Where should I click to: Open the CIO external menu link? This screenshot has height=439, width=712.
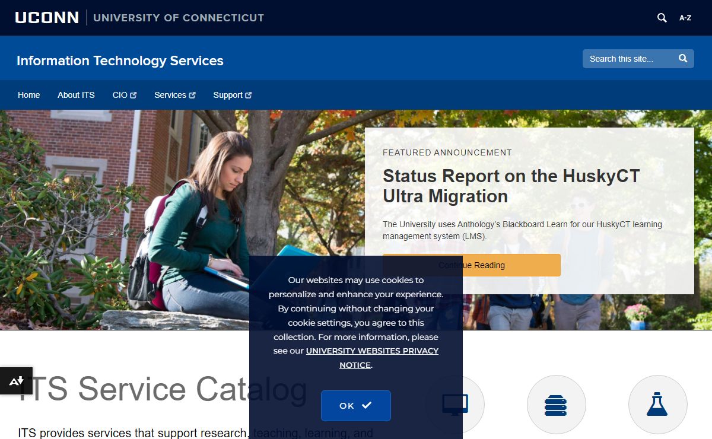[125, 95]
